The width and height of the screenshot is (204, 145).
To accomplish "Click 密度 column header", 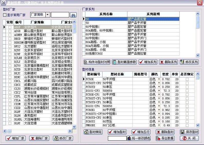I will (166, 74).
